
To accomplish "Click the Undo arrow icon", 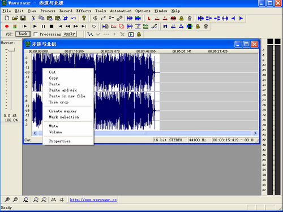I will click(x=74, y=18).
